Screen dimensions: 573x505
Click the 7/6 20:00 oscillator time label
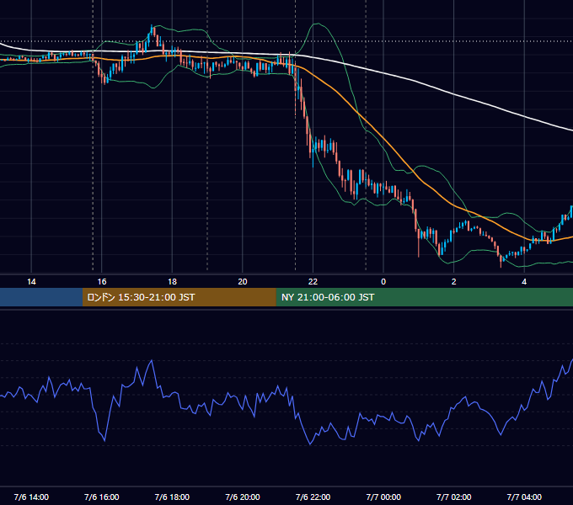tap(243, 497)
